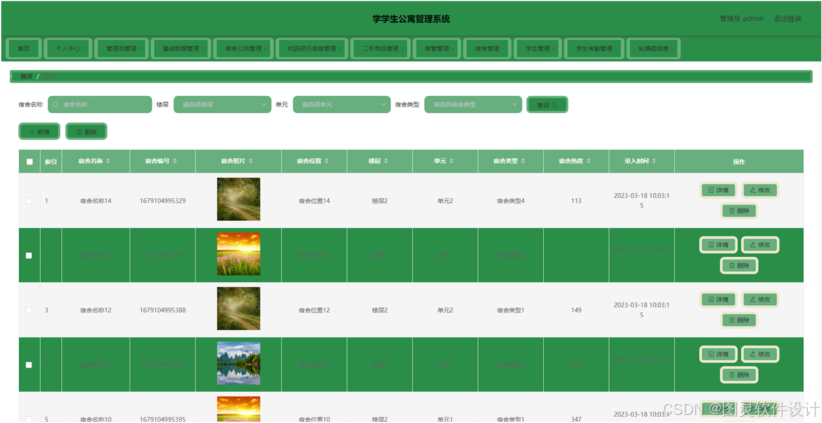Click sort arrows beside 楼层 column header
The image size is (822, 423).
click(386, 161)
